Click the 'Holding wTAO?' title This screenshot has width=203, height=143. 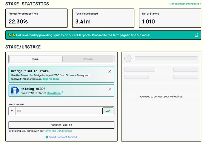(33, 89)
